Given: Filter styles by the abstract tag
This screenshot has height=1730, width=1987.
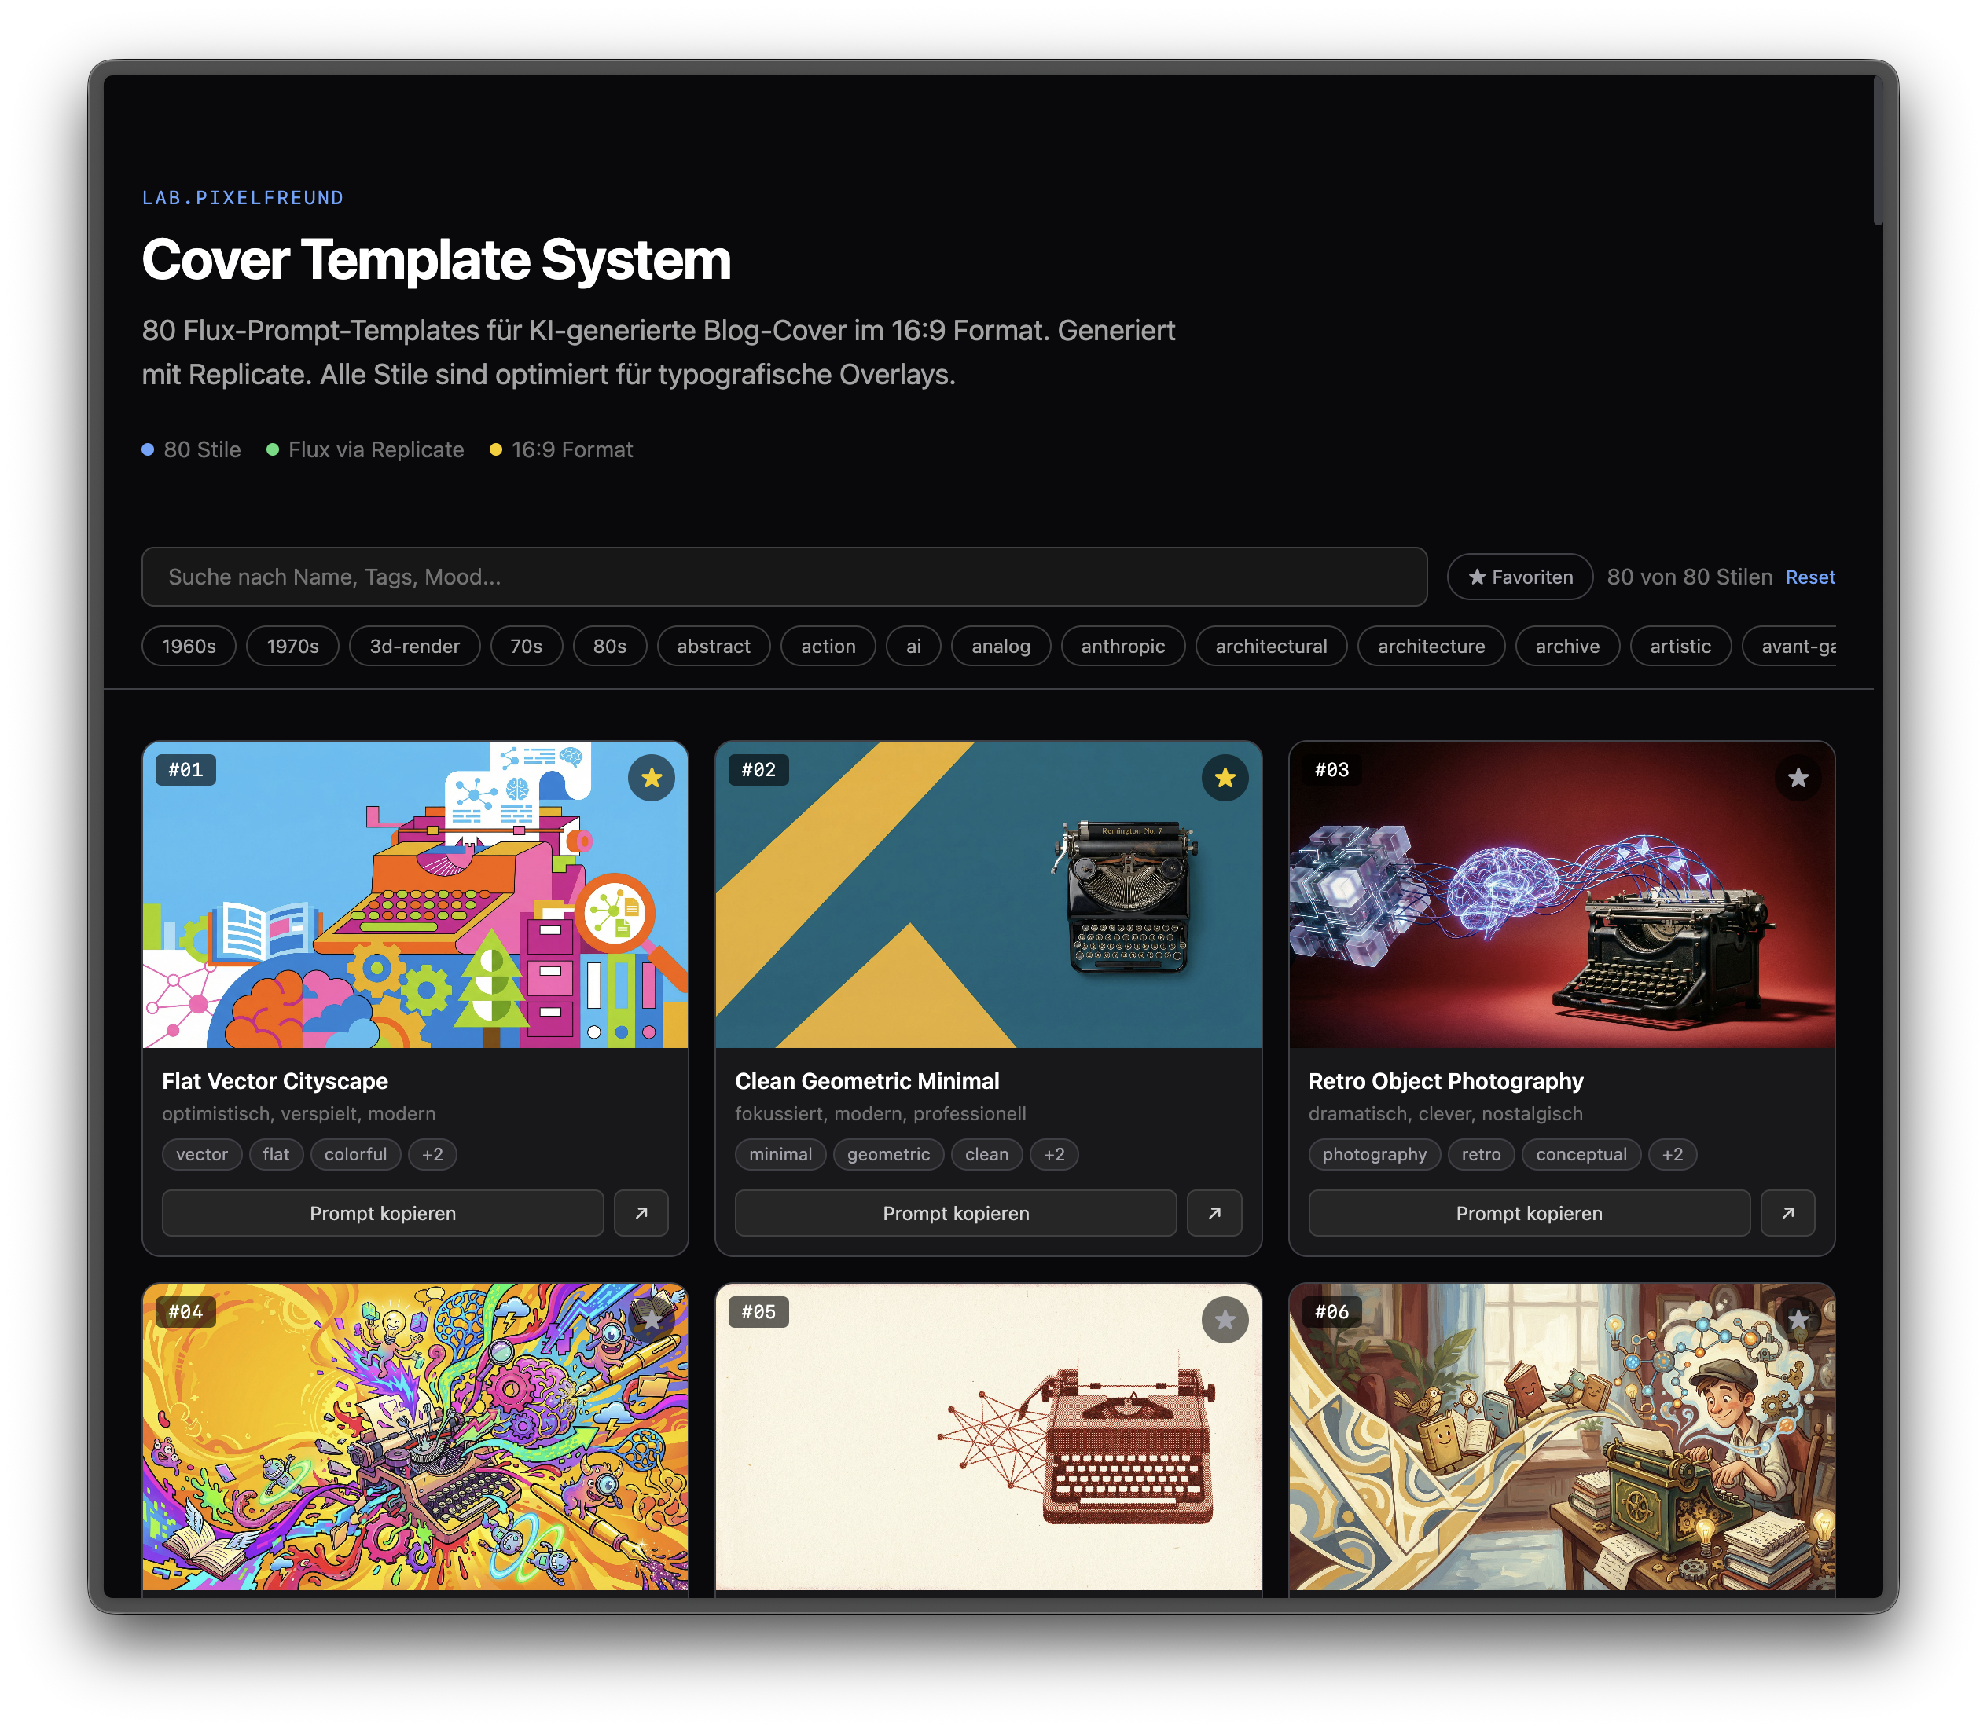Looking at the screenshot, I should (713, 647).
